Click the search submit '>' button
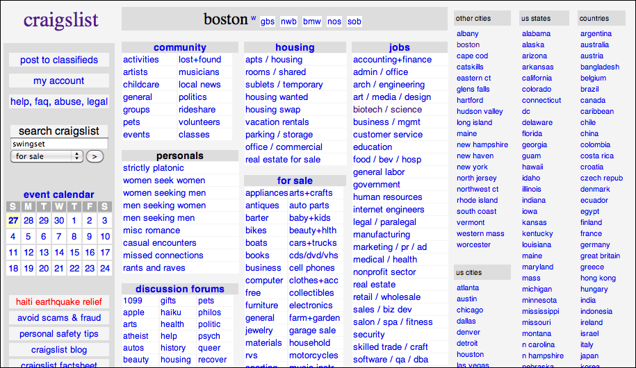This screenshot has width=636, height=368. point(95,156)
